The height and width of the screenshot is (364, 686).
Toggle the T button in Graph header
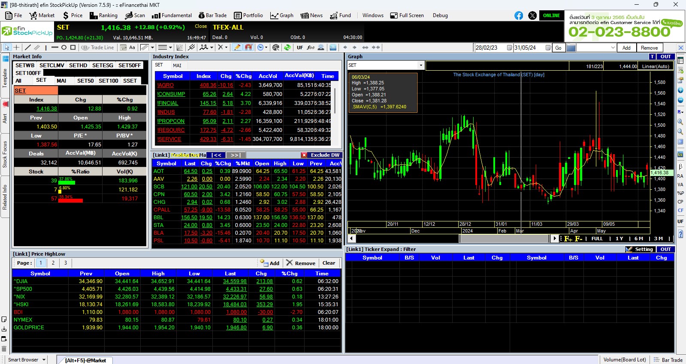pyautogui.click(x=652, y=57)
